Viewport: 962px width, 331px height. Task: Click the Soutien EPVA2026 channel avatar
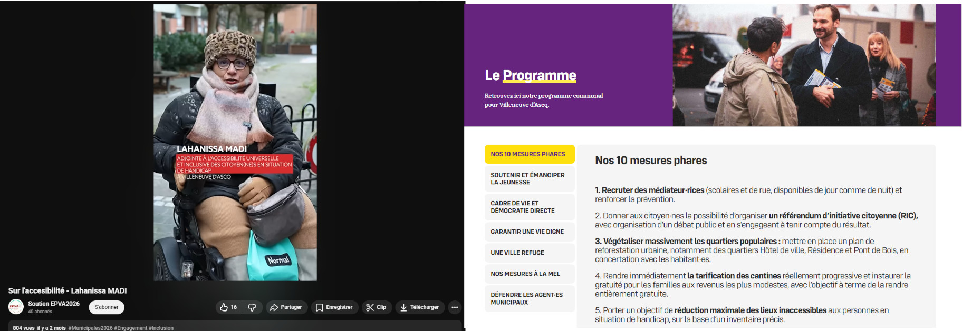(x=16, y=307)
